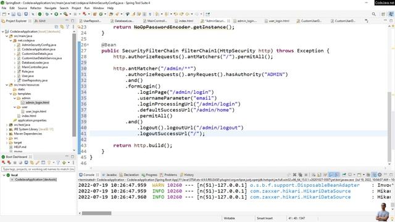Toggle Link with Editor in Project Explorer

[62, 27]
